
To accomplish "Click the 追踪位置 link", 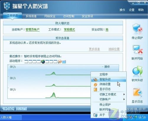I will point(114,49).
